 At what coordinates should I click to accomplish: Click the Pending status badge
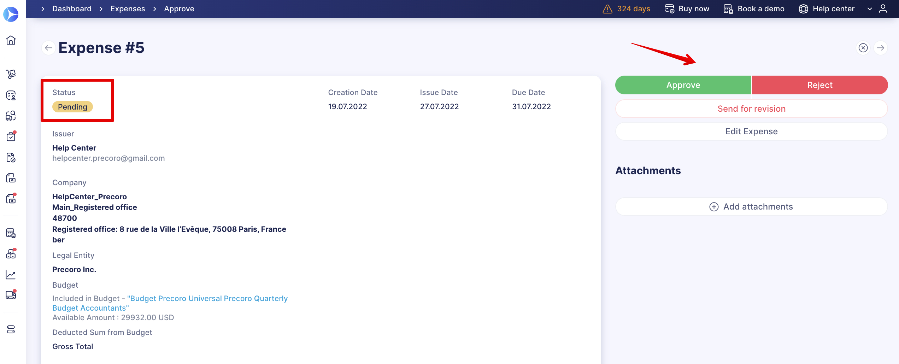[72, 107]
